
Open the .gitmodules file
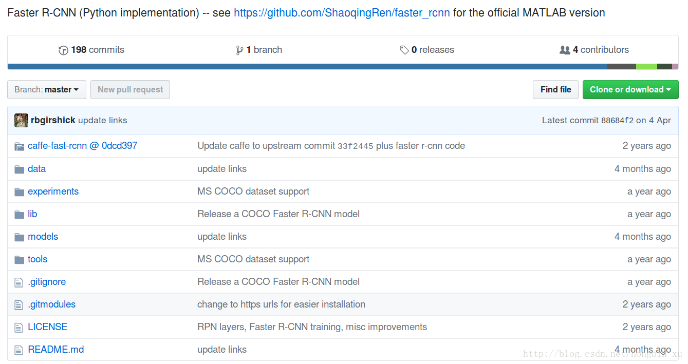[51, 304]
